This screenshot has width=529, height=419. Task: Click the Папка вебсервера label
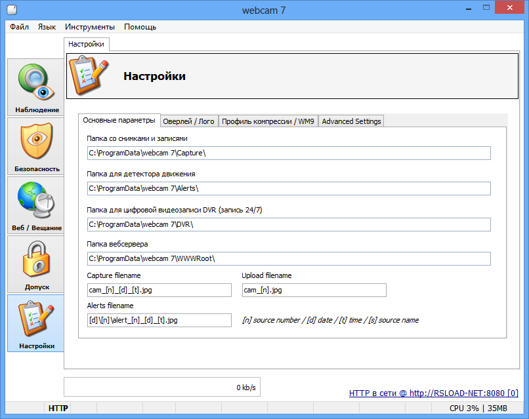pyautogui.click(x=117, y=244)
